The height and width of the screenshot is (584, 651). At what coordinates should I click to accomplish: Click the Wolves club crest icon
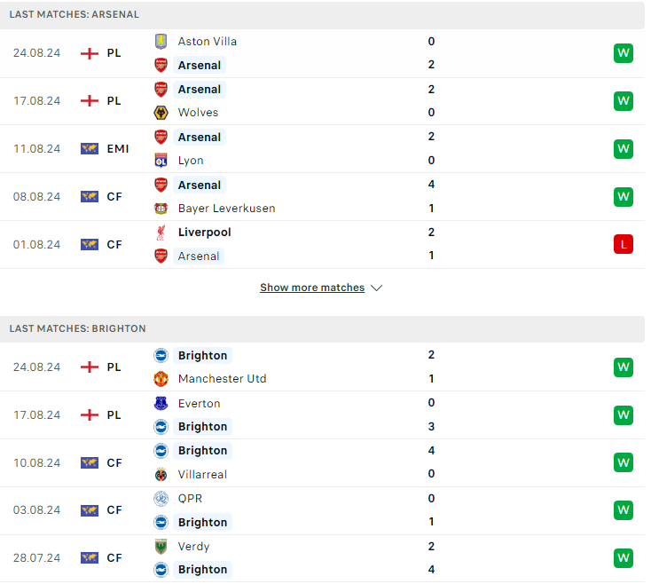161,113
